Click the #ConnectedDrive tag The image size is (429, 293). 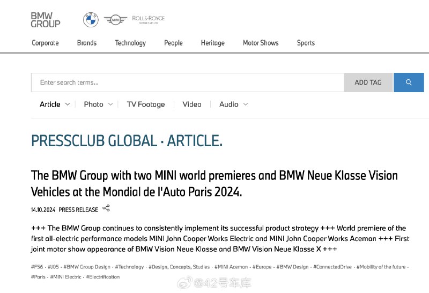coord(332,267)
